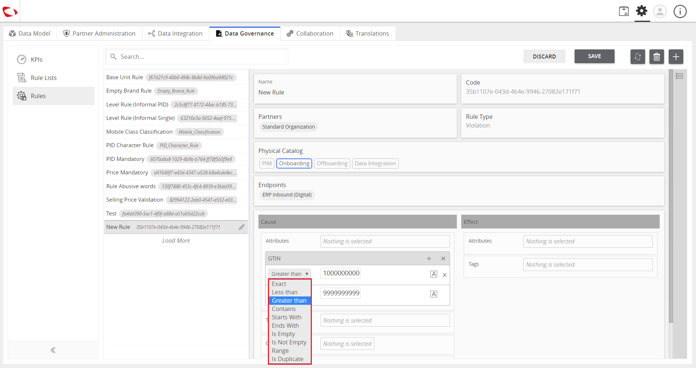Choose Less than from the operator list
The image size is (696, 368).
pyautogui.click(x=290, y=292)
